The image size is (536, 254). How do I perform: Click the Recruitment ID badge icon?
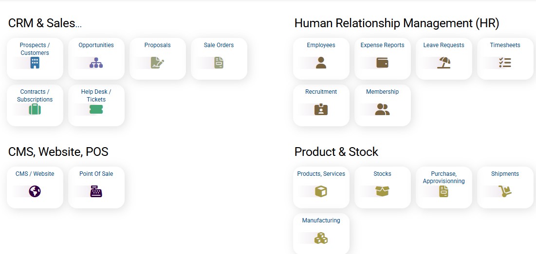[x=321, y=109]
